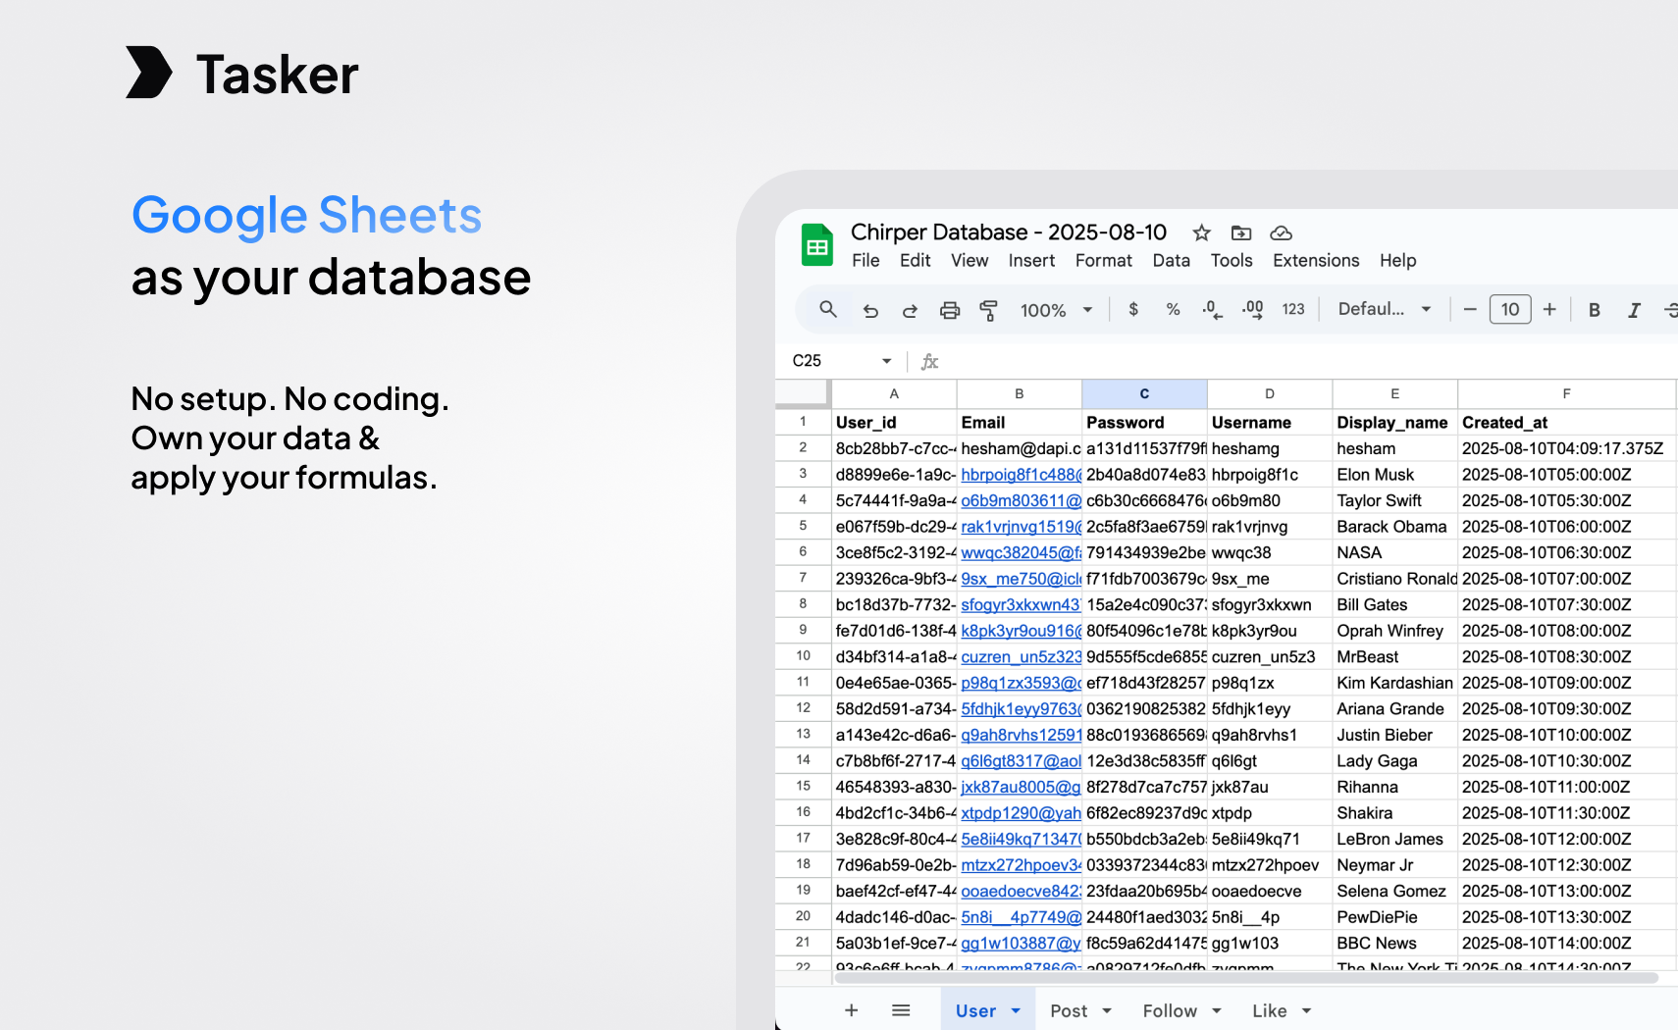
Task: Open the Like sheet tab dropdown arrow
Action: [x=1306, y=1010]
